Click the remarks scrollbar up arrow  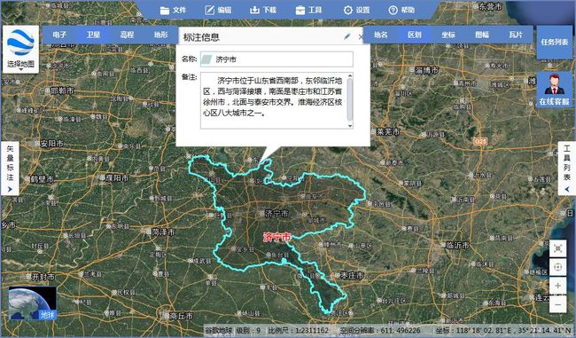point(350,76)
